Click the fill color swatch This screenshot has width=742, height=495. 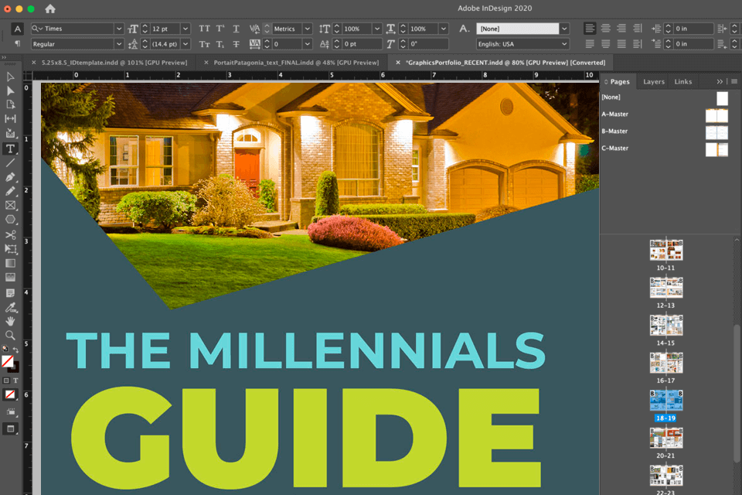pyautogui.click(x=7, y=361)
